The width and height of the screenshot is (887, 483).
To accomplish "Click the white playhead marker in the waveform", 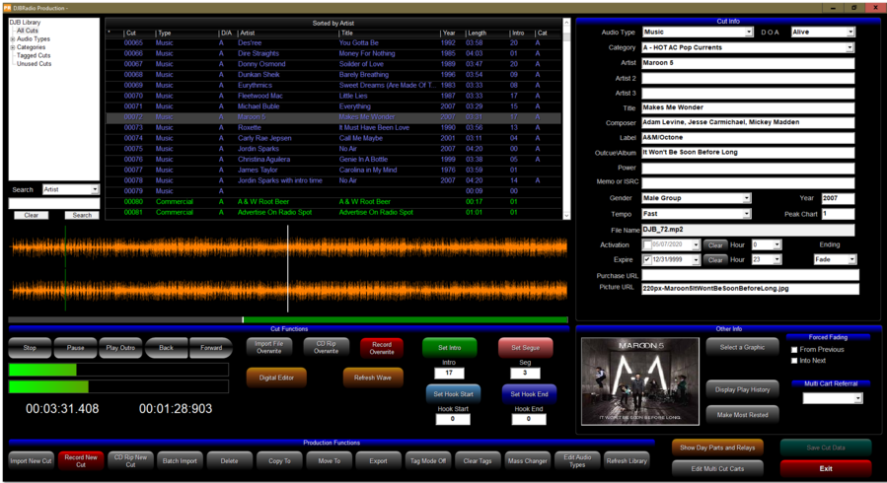I will 287,269.
